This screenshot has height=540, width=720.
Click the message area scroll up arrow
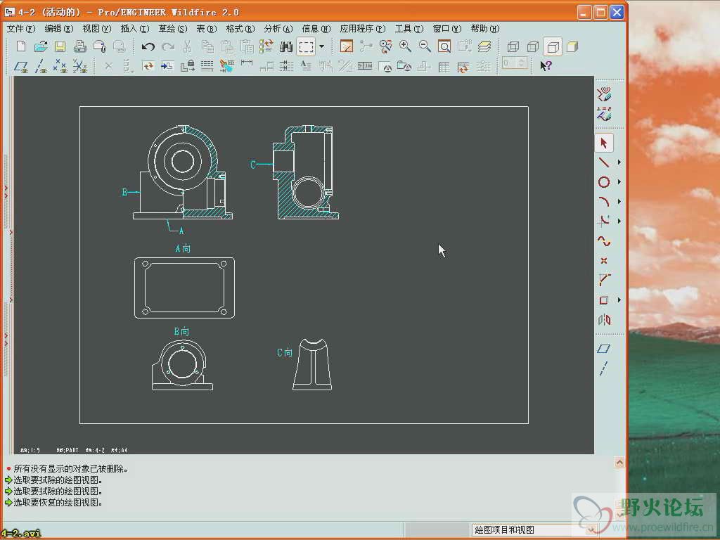point(619,463)
